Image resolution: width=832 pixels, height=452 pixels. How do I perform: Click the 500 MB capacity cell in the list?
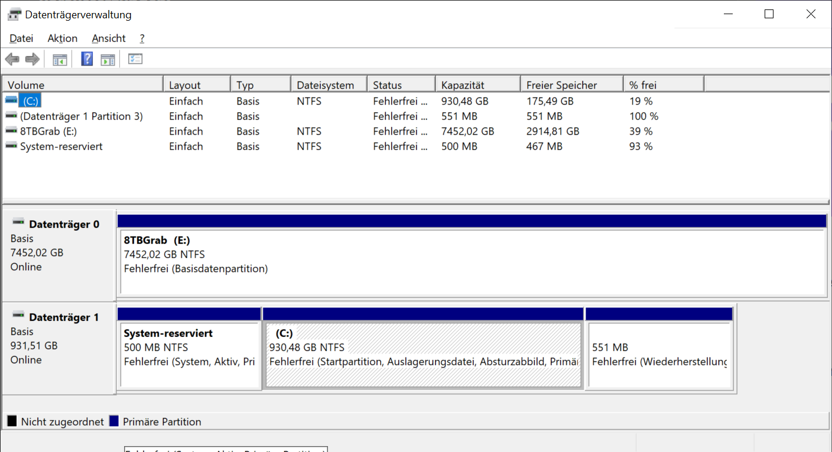pos(459,146)
